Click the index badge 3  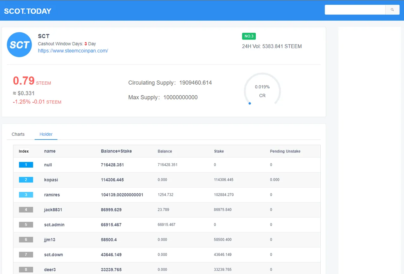click(26, 195)
